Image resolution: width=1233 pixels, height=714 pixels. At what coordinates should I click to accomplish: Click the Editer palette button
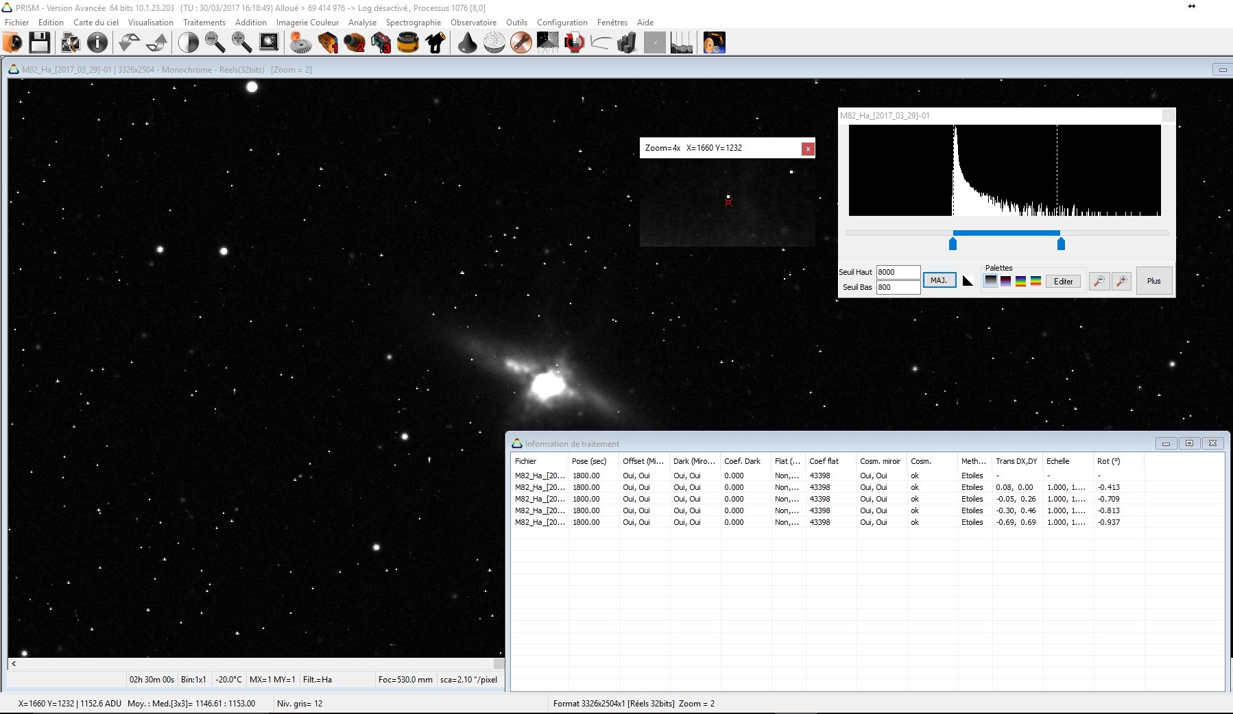coord(1063,282)
